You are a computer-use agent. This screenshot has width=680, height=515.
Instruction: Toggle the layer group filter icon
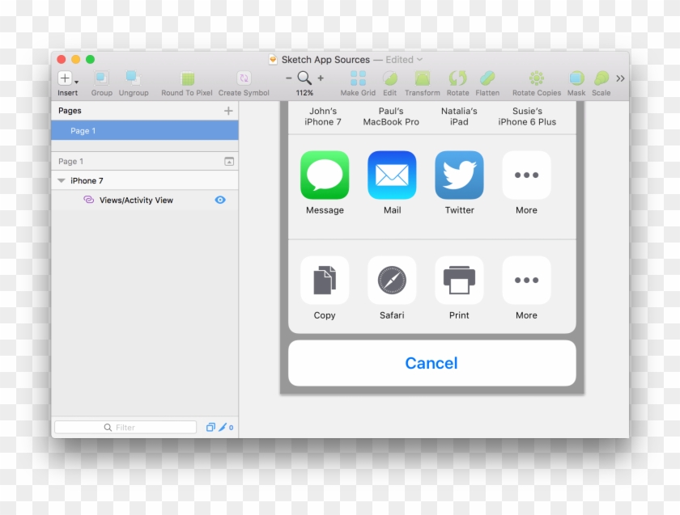210,428
